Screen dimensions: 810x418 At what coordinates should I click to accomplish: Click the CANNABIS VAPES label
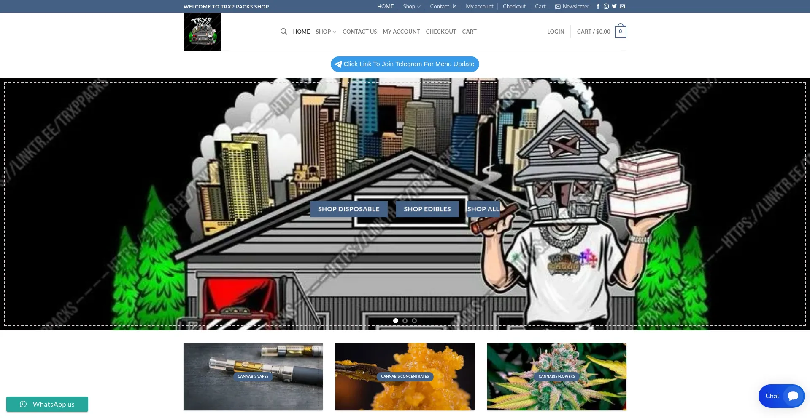click(253, 376)
